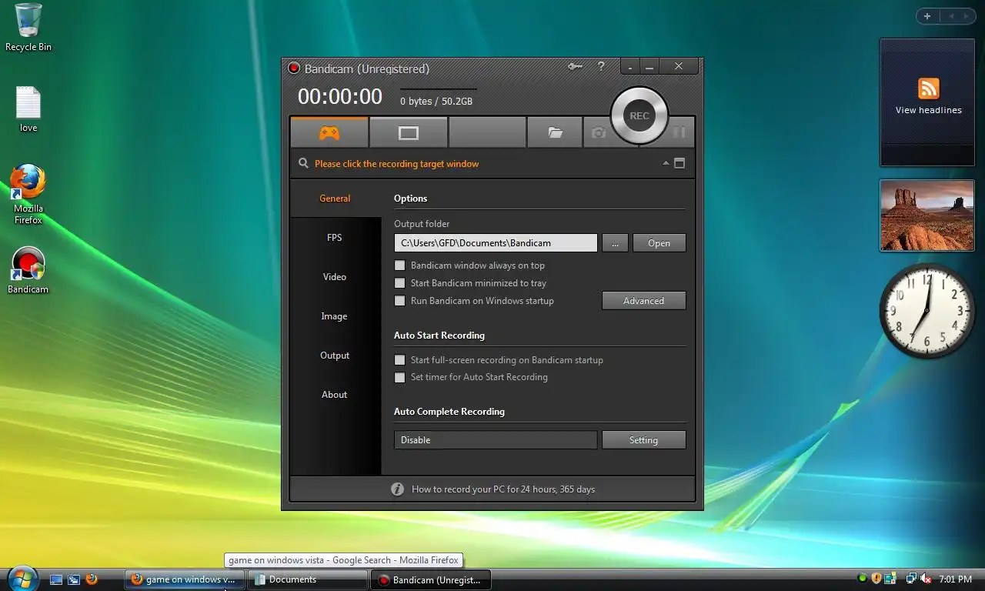
Task: Browse output folder with the ... button
Action: coord(615,243)
